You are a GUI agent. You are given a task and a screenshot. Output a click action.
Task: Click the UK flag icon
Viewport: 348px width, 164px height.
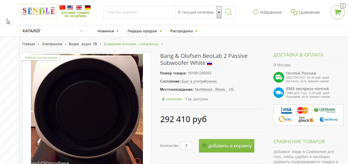79,8
